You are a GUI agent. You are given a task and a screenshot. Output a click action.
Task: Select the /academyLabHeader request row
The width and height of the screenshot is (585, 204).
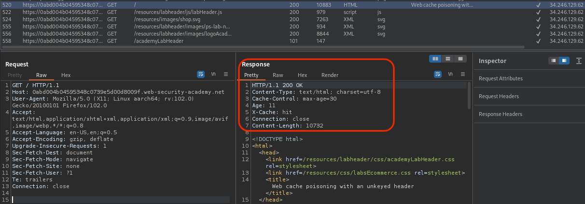[159, 41]
